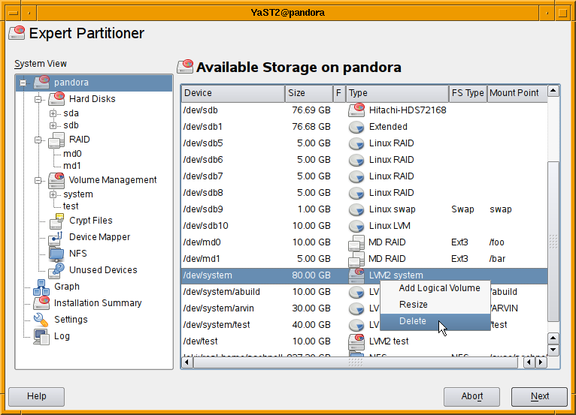Click the LV icon in /dev/system/abuild row
The height and width of the screenshot is (415, 576).
coord(356,292)
